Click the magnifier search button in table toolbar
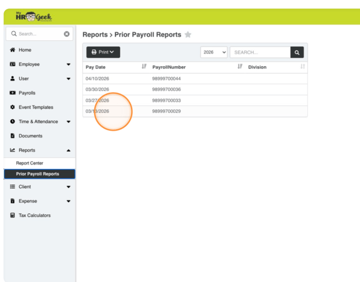 click(x=297, y=52)
